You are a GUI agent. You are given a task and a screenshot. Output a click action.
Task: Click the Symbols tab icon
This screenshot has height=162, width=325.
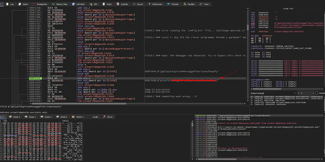118,4
